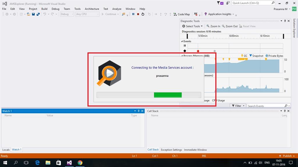The image size is (298, 167).
Task: Pin the Watch 1 panel
Action: pyautogui.click(x=139, y=111)
